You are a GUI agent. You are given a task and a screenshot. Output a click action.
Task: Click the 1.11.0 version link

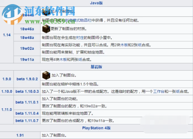7,110
